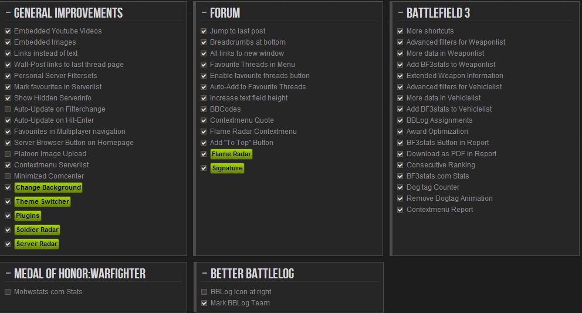The image size is (582, 313).
Task: Enable the Platoon Image Upload option
Action: tap(8, 154)
